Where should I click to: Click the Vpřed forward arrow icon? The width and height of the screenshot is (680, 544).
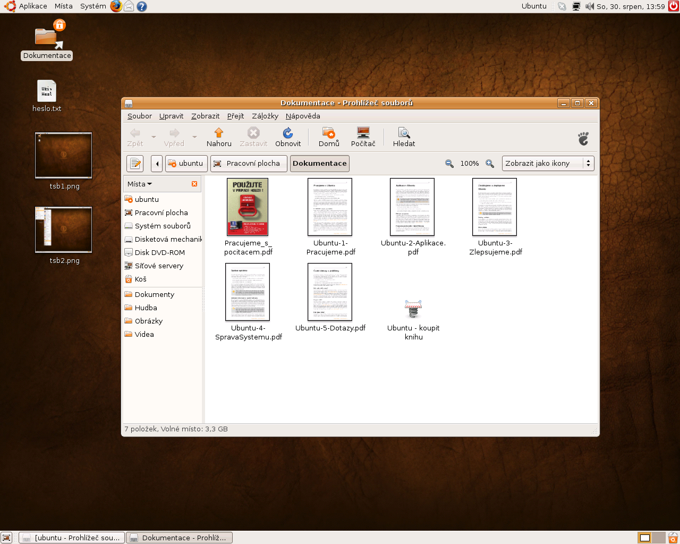click(174, 133)
